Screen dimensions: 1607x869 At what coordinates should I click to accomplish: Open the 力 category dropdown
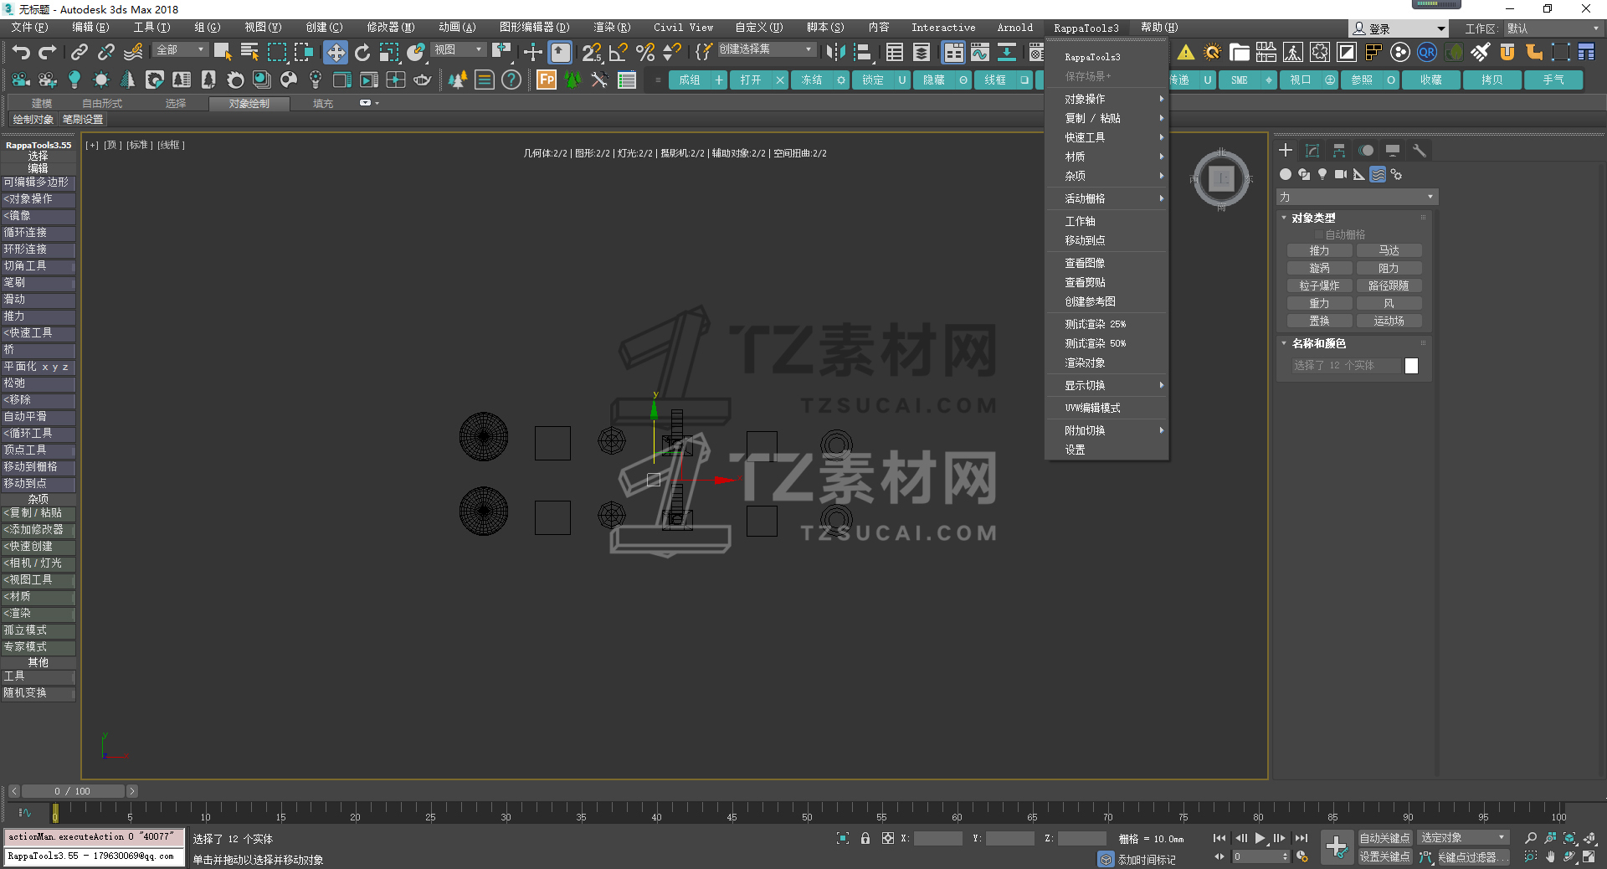coord(1356,198)
